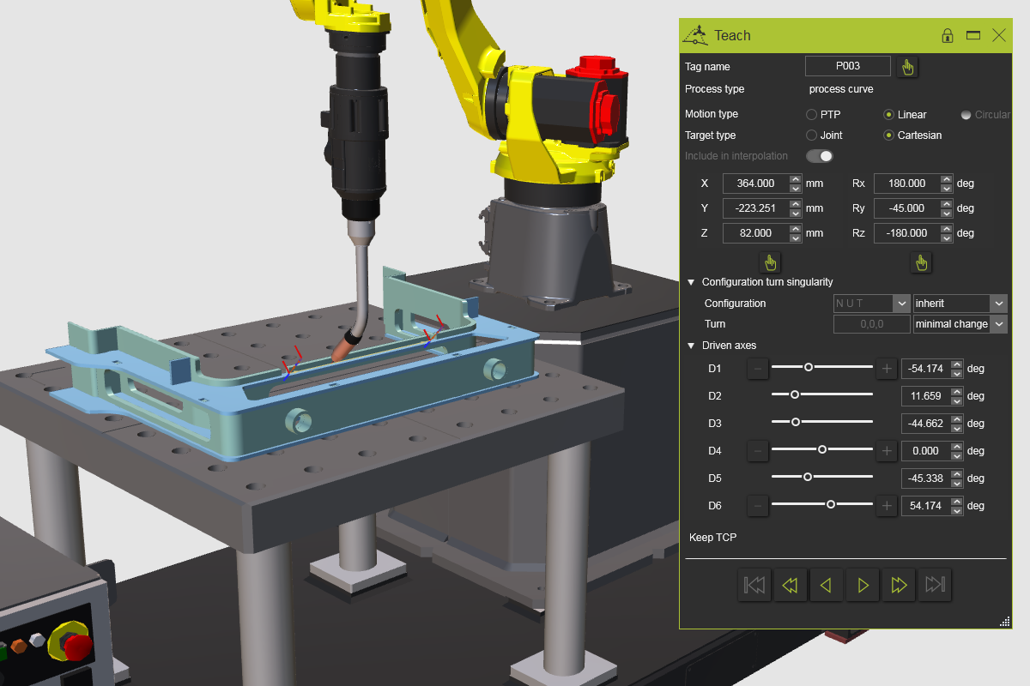
Task: Click the hand icon below the Rz rotation field
Action: pos(921,262)
